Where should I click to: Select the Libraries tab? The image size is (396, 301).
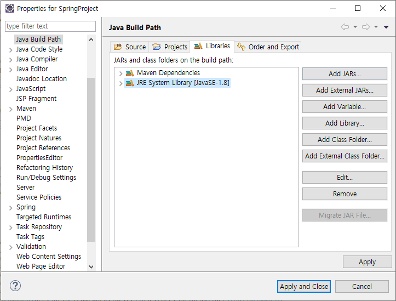coord(212,46)
